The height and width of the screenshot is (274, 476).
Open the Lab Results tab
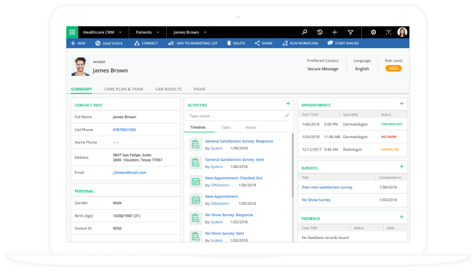pyautogui.click(x=168, y=90)
